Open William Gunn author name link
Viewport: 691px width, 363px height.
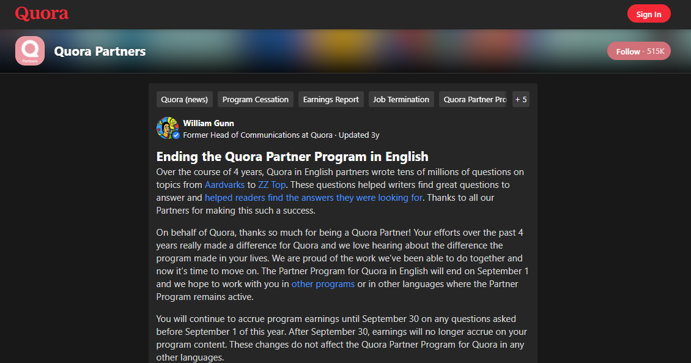pyautogui.click(x=209, y=123)
